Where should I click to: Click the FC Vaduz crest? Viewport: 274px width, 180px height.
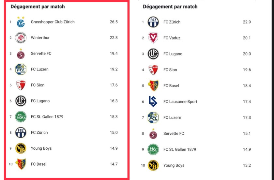click(x=153, y=38)
